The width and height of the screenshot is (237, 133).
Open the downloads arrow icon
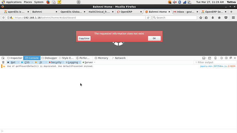point(213,18)
